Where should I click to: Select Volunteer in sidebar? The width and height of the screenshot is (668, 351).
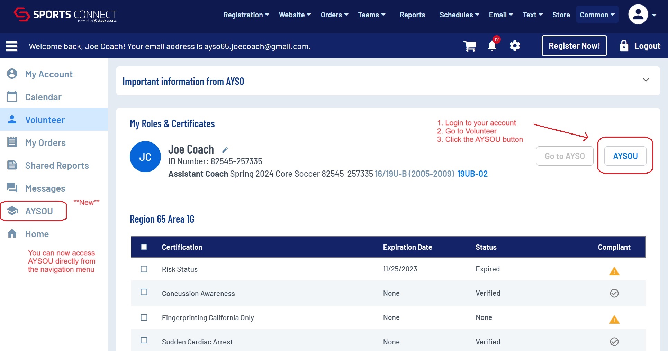pos(54,120)
